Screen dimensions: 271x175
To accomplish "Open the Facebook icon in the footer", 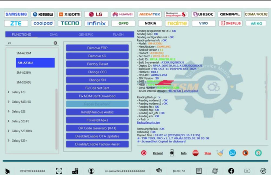I will [x=231, y=171].
